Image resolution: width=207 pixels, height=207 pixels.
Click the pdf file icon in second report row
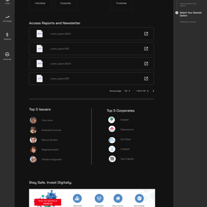pyautogui.click(x=40, y=49)
